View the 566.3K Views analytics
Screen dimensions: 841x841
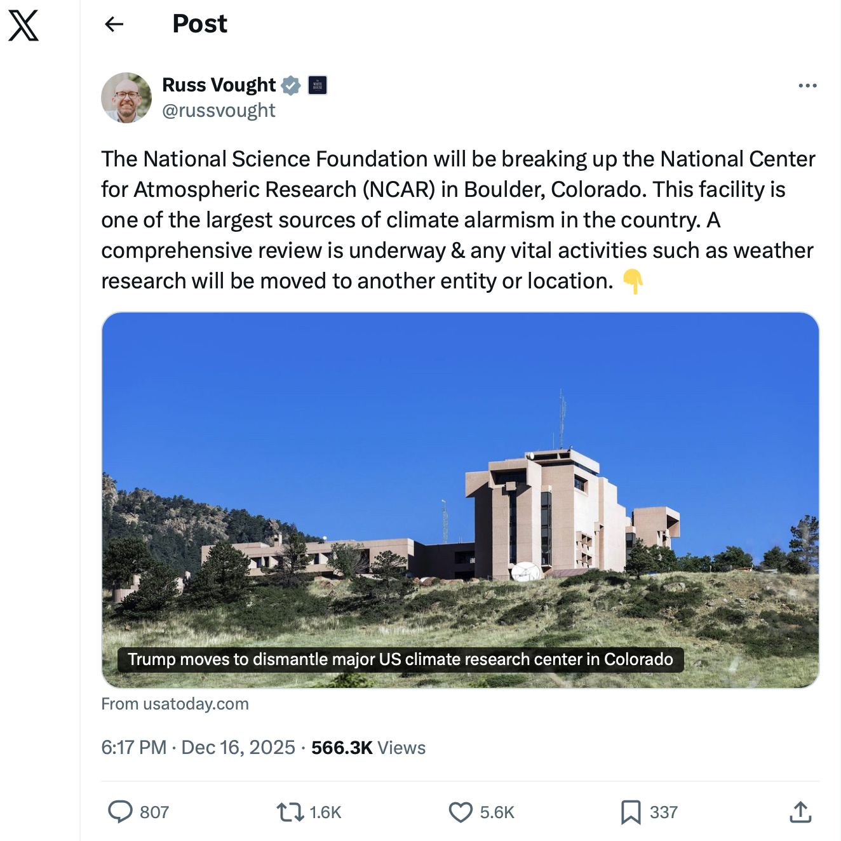(x=368, y=748)
